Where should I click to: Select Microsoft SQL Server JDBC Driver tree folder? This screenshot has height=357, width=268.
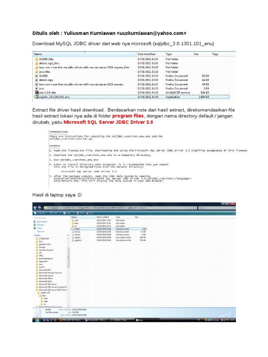click(51, 290)
